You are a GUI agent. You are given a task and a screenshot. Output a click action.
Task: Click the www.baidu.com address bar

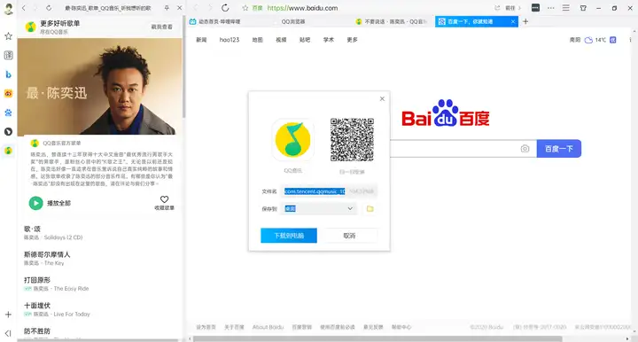coord(302,8)
